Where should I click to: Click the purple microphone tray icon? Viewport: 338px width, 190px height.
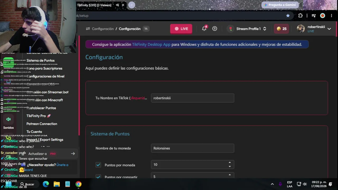pos(280,184)
